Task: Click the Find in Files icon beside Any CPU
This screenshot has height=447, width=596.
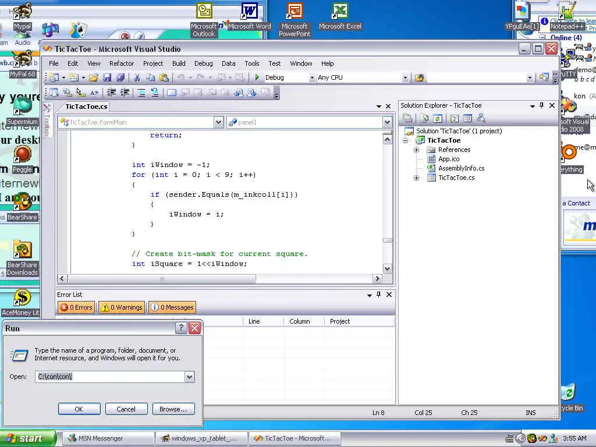Action: coord(419,77)
